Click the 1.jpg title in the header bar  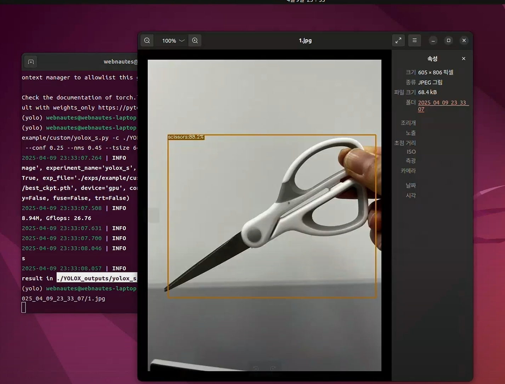click(x=305, y=40)
